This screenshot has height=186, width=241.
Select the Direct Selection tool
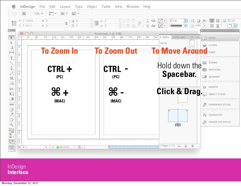pyautogui.click(x=11, y=42)
